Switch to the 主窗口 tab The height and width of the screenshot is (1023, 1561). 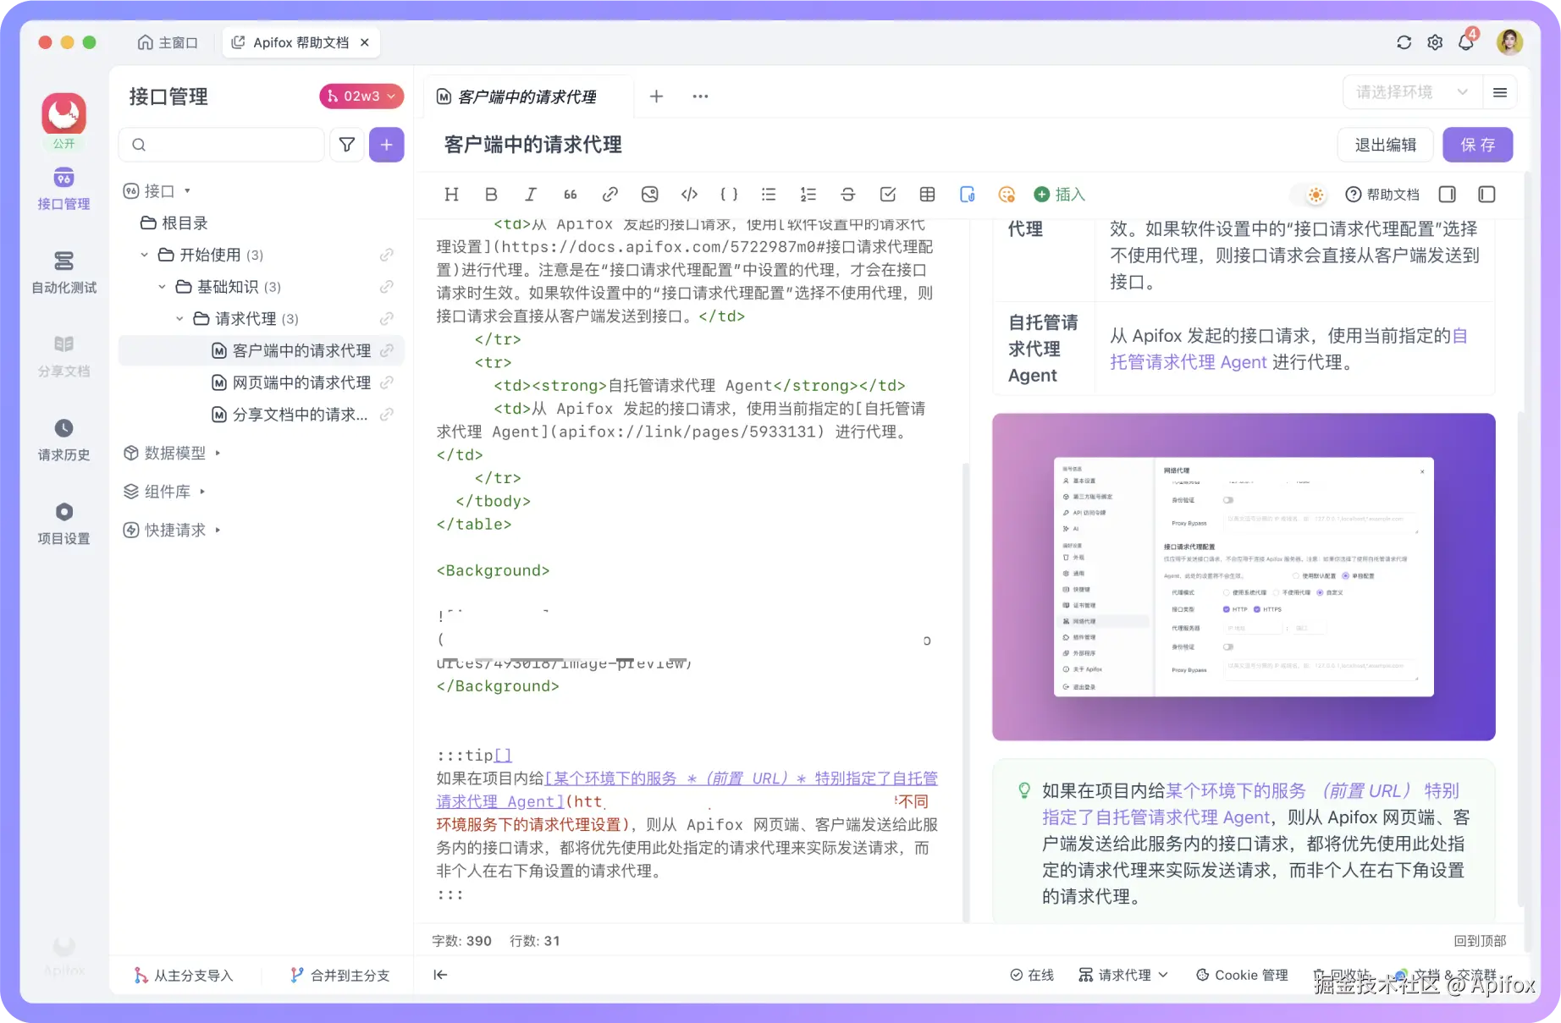(x=168, y=41)
